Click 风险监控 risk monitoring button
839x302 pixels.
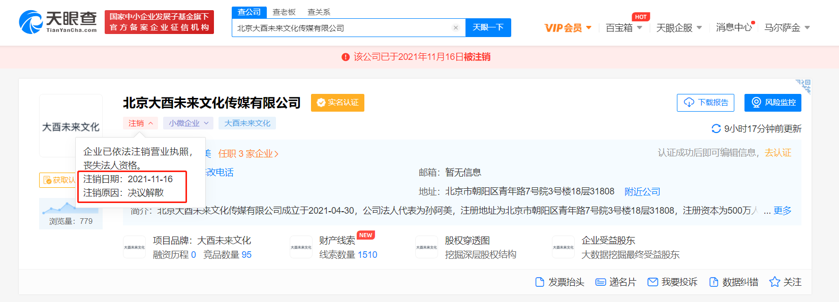coord(773,103)
